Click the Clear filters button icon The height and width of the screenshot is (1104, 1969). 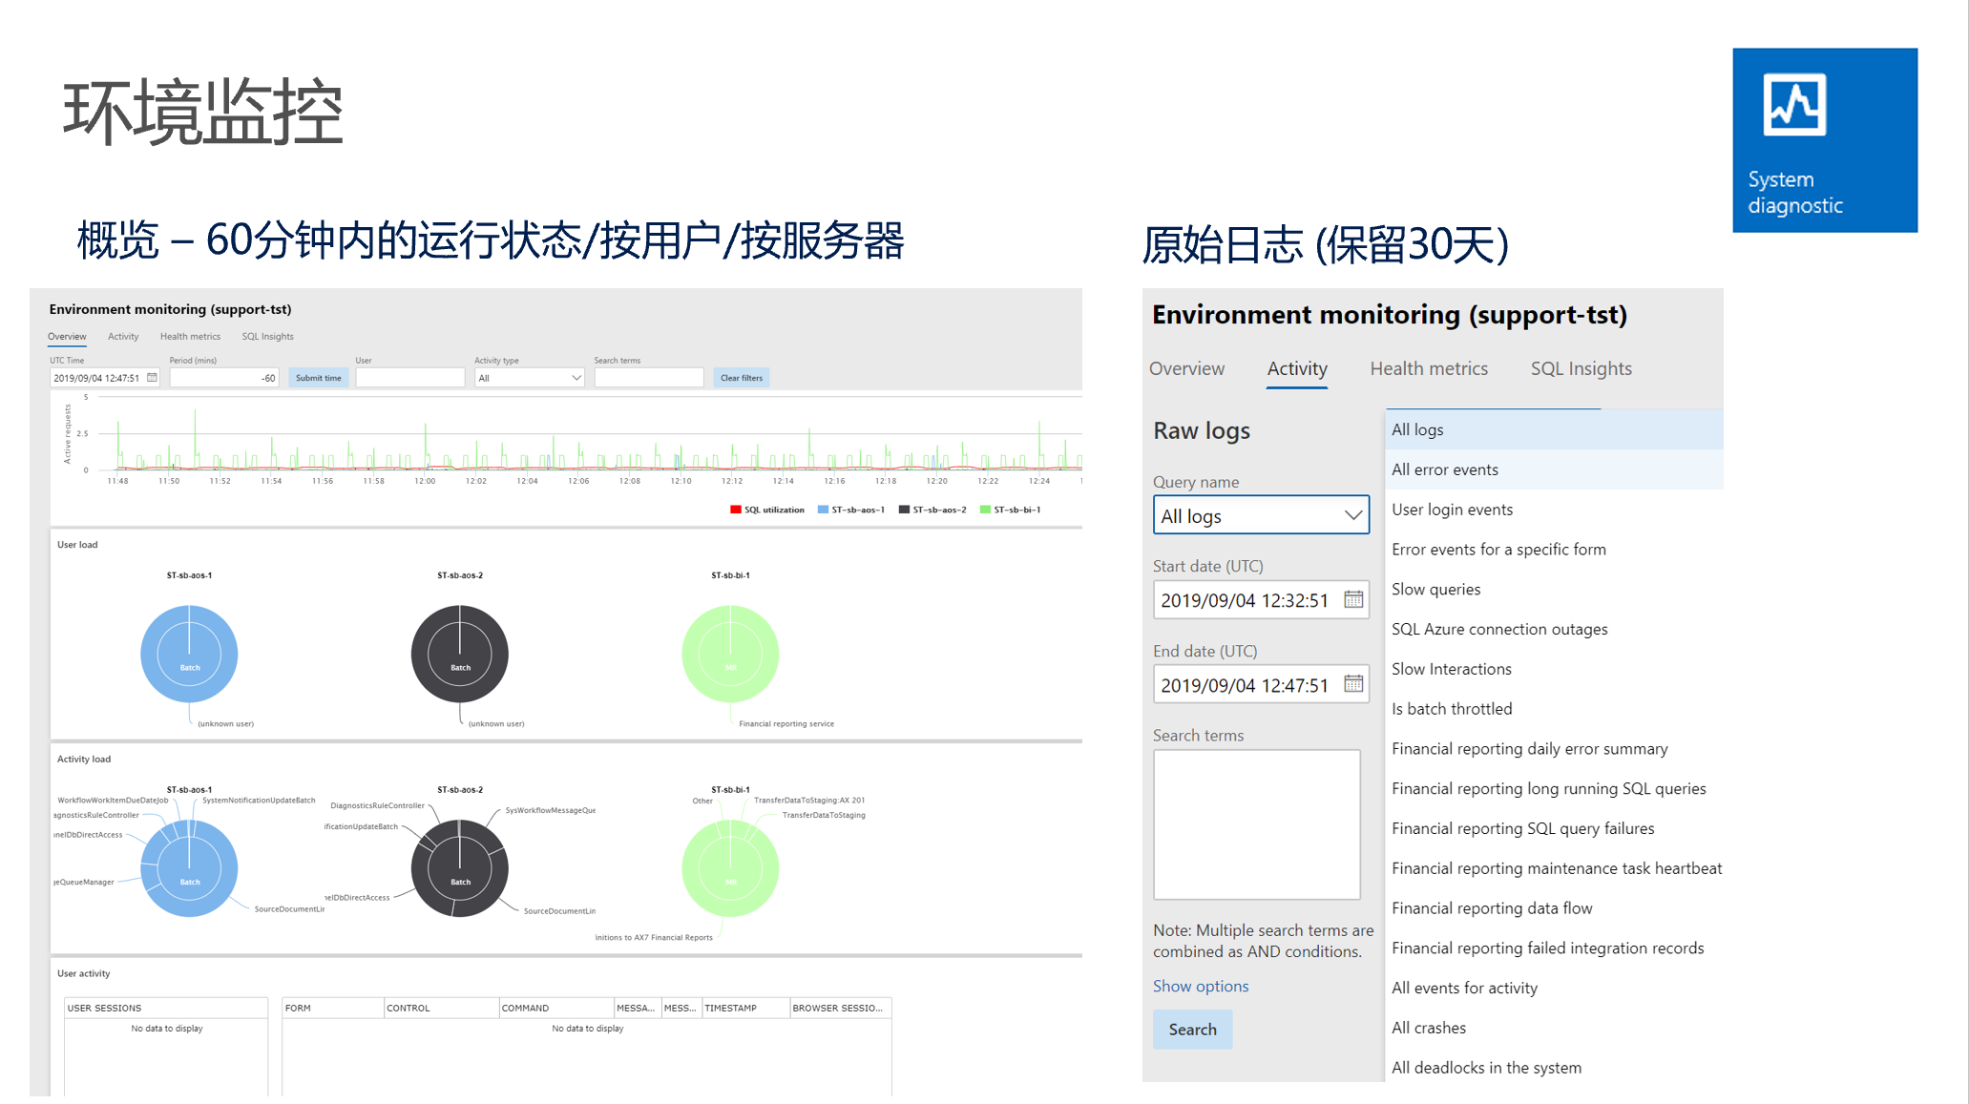pos(741,377)
